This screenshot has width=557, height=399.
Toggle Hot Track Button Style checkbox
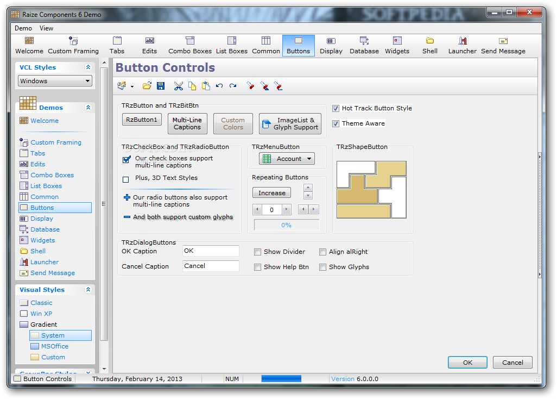[336, 109]
